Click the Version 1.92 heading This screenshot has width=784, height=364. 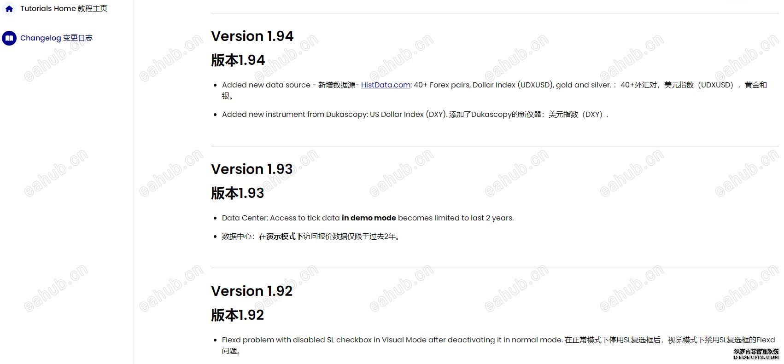click(x=252, y=291)
